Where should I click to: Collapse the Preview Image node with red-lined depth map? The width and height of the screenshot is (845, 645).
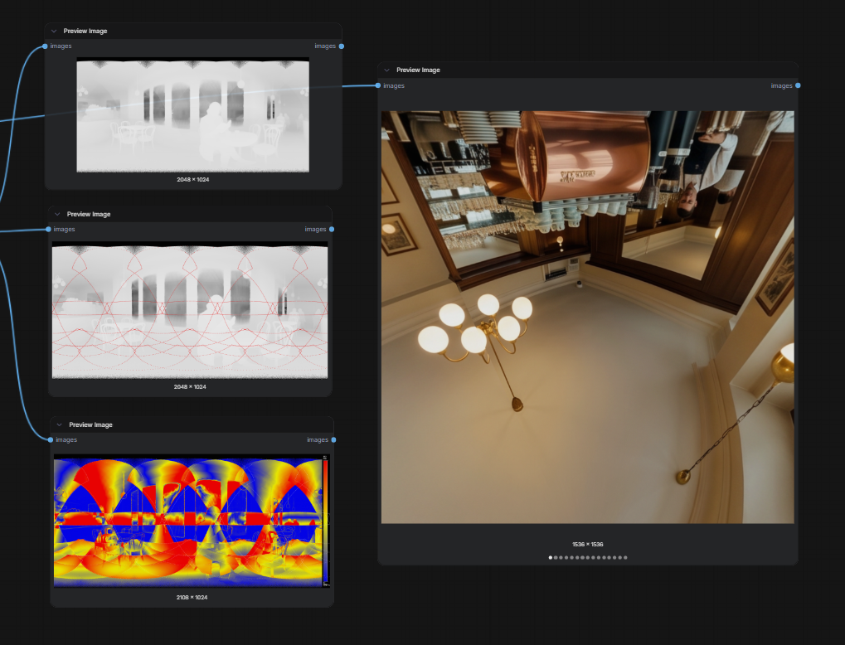pos(57,215)
